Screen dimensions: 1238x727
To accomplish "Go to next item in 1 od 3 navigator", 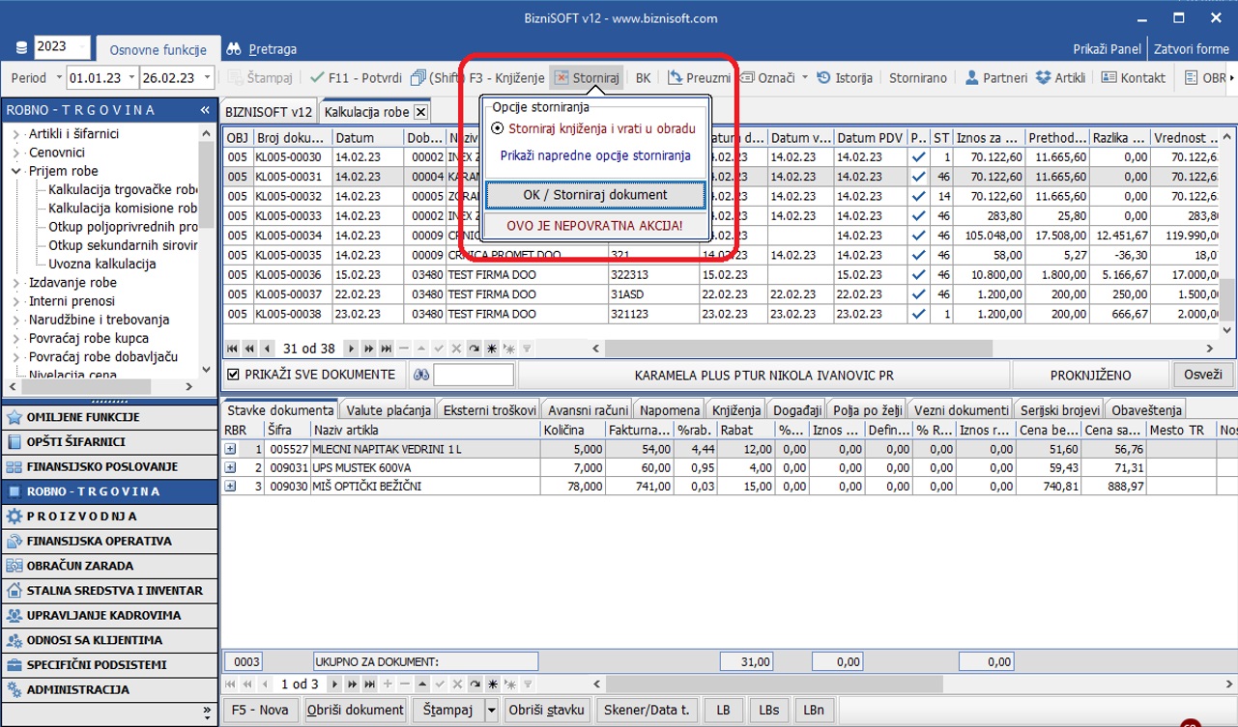I will (x=334, y=684).
